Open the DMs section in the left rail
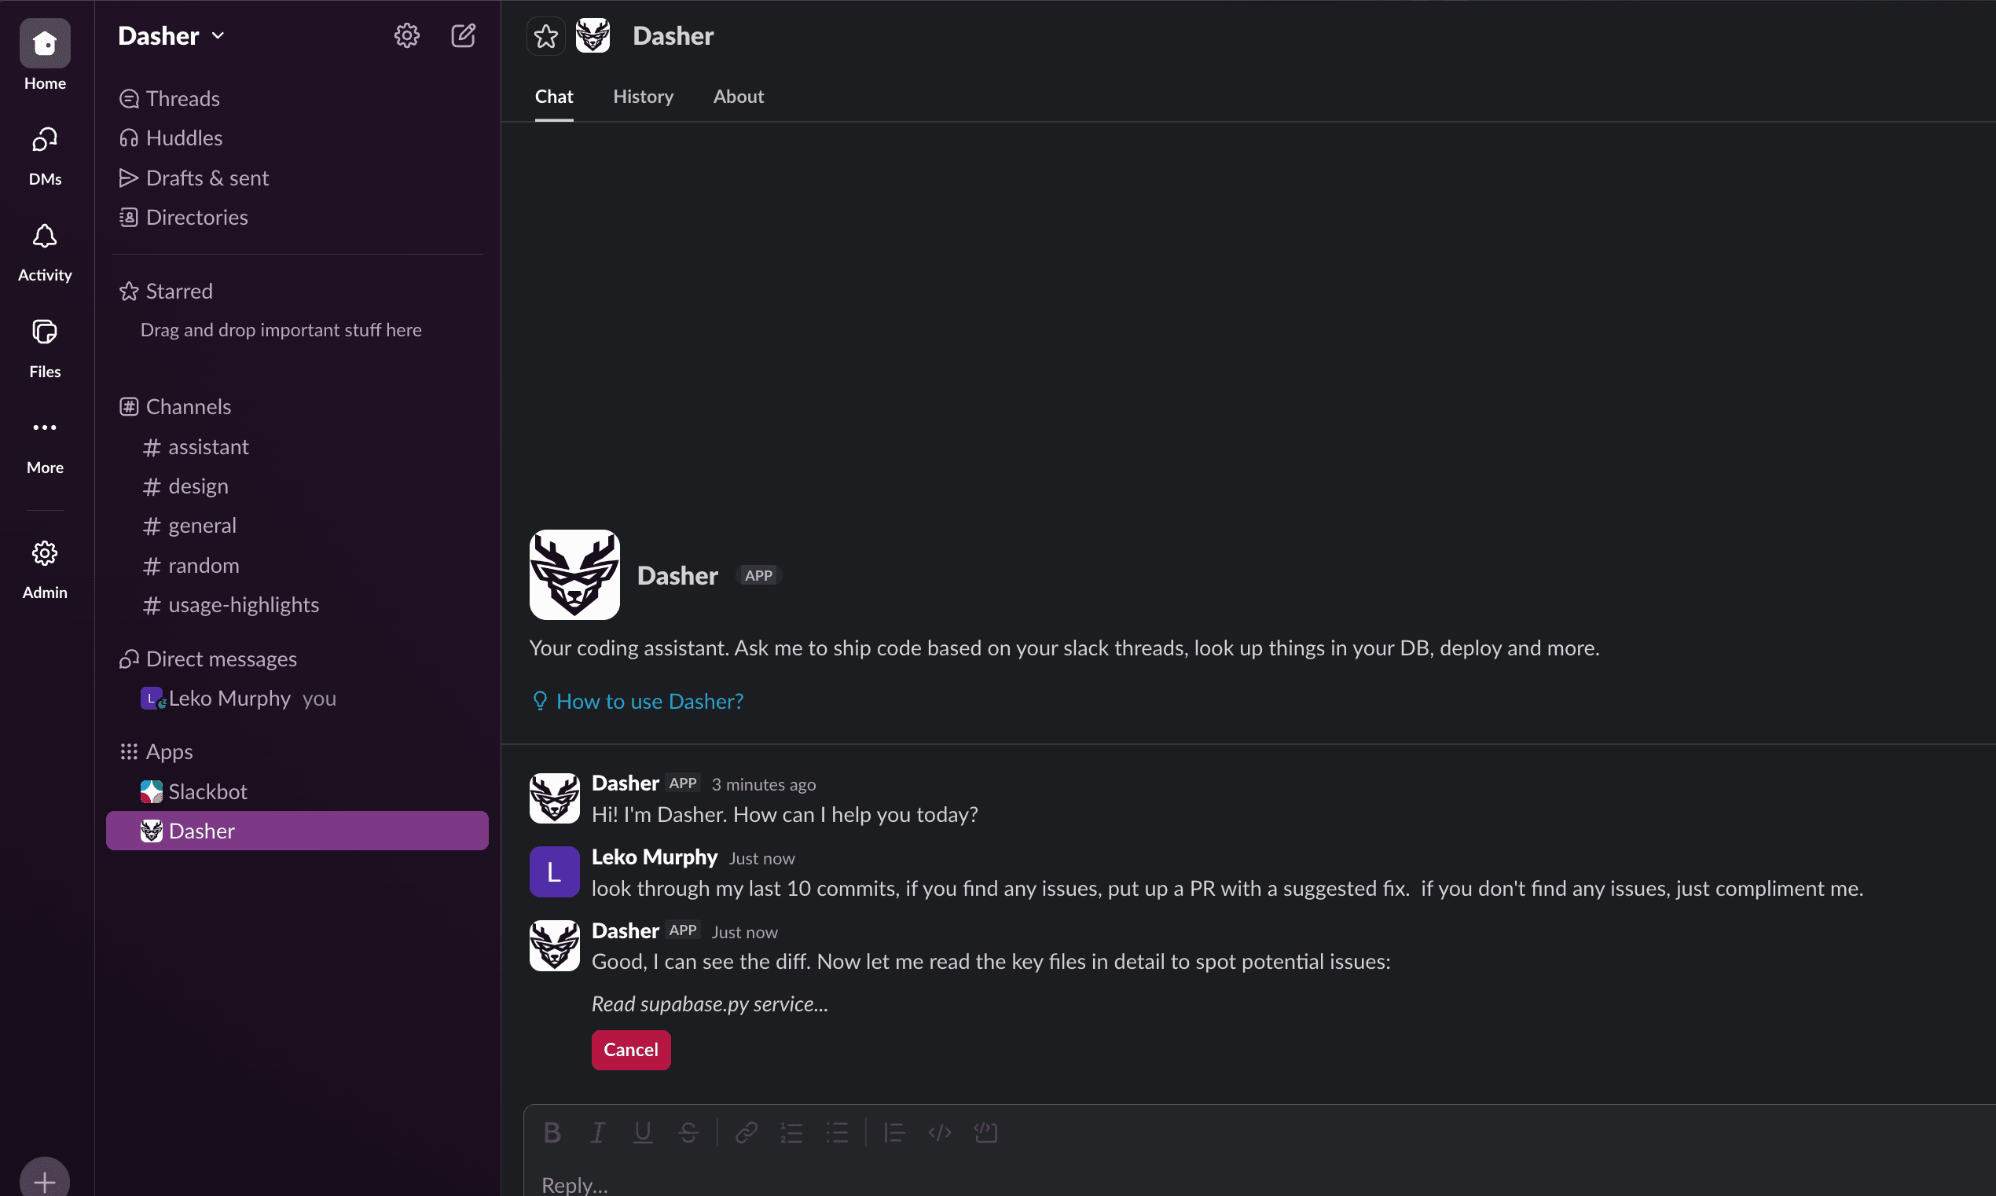This screenshot has width=1996, height=1196. [x=44, y=153]
